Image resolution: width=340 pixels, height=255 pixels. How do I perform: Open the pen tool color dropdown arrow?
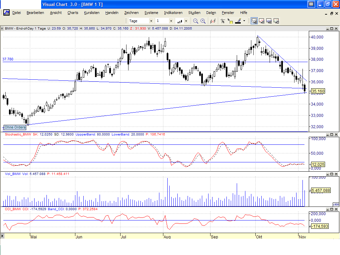pyautogui.click(x=244, y=21)
